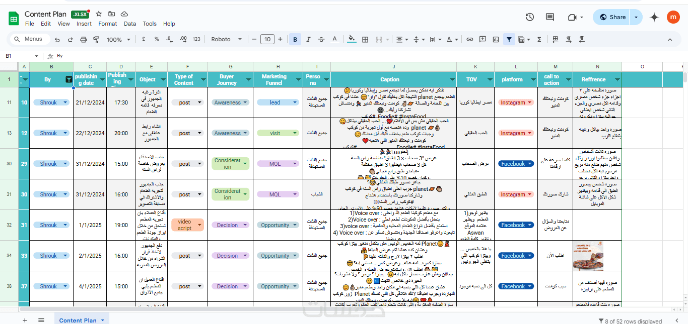Image resolution: width=688 pixels, height=324 pixels.
Task: Toggle bold formatting
Action: click(x=295, y=39)
